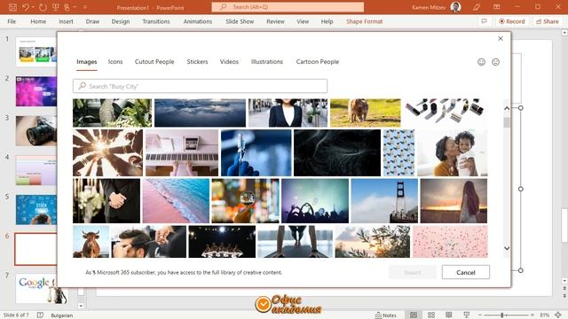Image resolution: width=568 pixels, height=319 pixels.
Task: Switch to Cutout People tab
Action: [x=154, y=62]
